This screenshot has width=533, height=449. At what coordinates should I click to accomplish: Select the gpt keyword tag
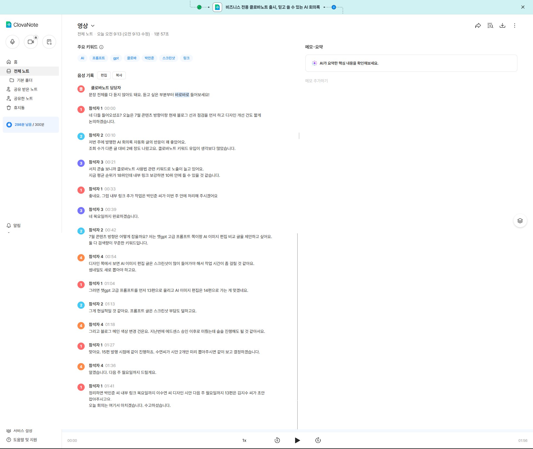tap(116, 58)
